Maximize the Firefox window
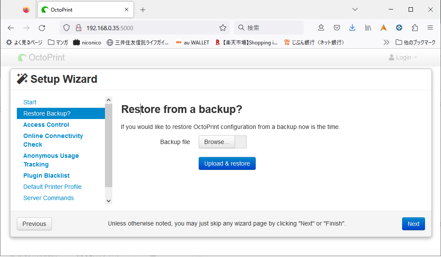This screenshot has width=441, height=257. [411, 9]
